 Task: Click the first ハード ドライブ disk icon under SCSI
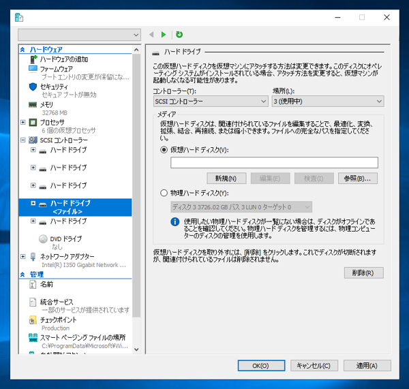pyautogui.click(x=43, y=151)
